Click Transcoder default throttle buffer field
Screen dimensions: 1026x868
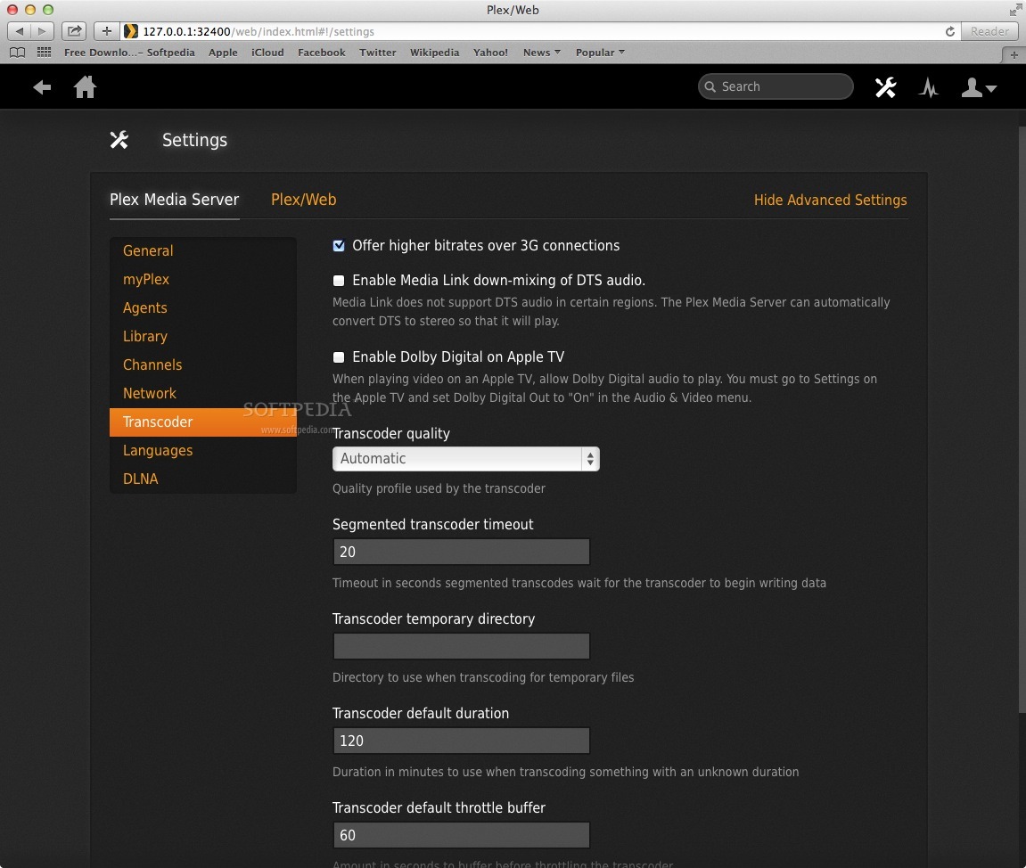click(462, 835)
